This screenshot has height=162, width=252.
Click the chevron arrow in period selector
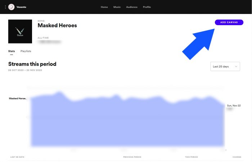coord(236,66)
